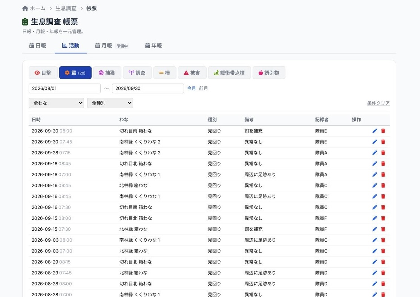Edit the 2026-09-15 07:30 record

click(374, 229)
